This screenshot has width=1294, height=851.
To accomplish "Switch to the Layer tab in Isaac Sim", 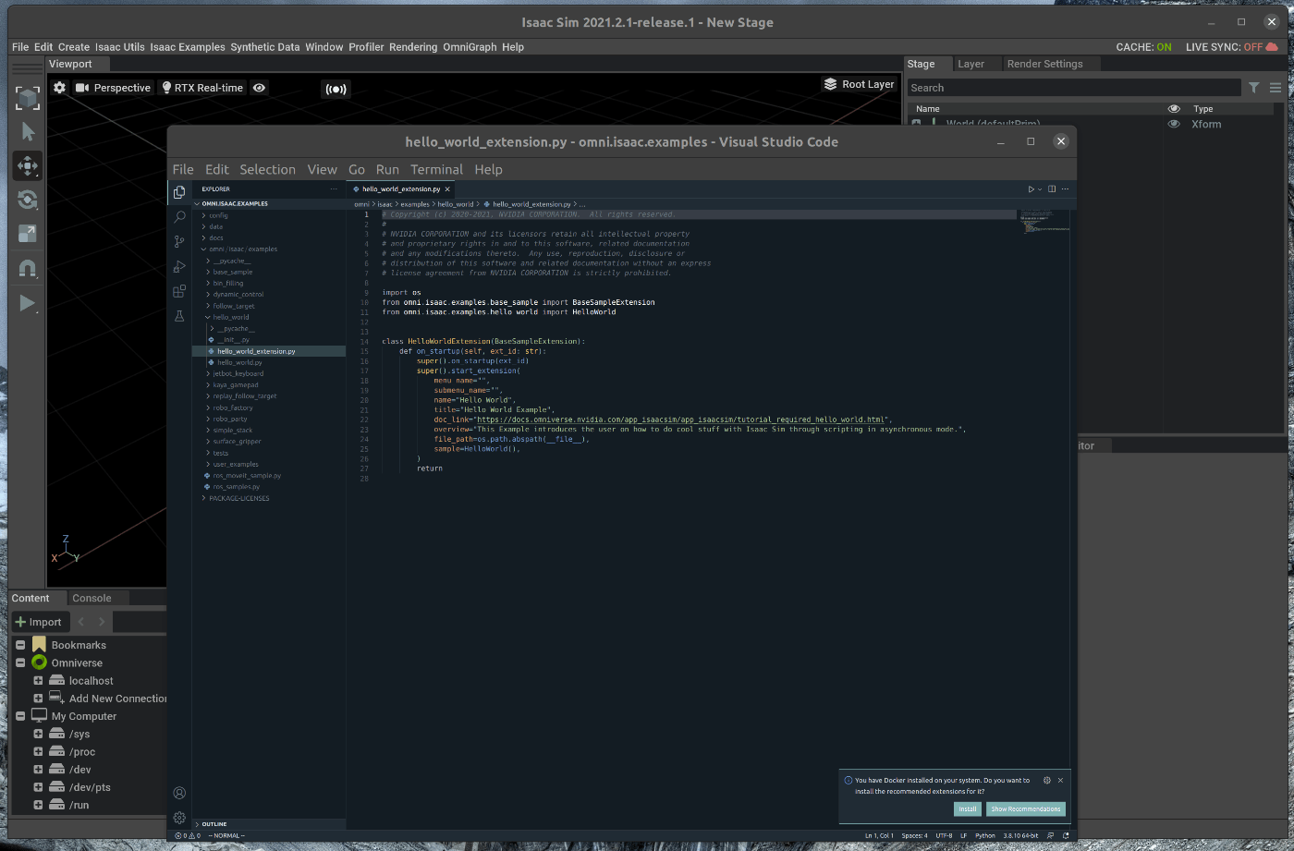I will click(x=970, y=64).
